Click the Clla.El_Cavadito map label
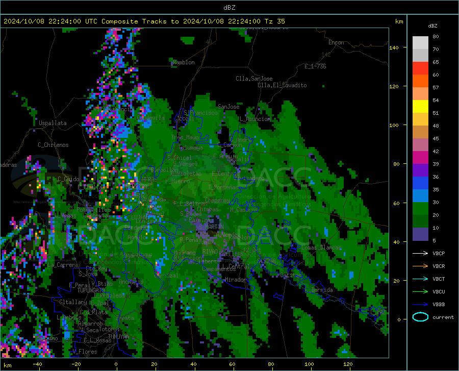The width and height of the screenshot is (459, 371). pos(282,85)
